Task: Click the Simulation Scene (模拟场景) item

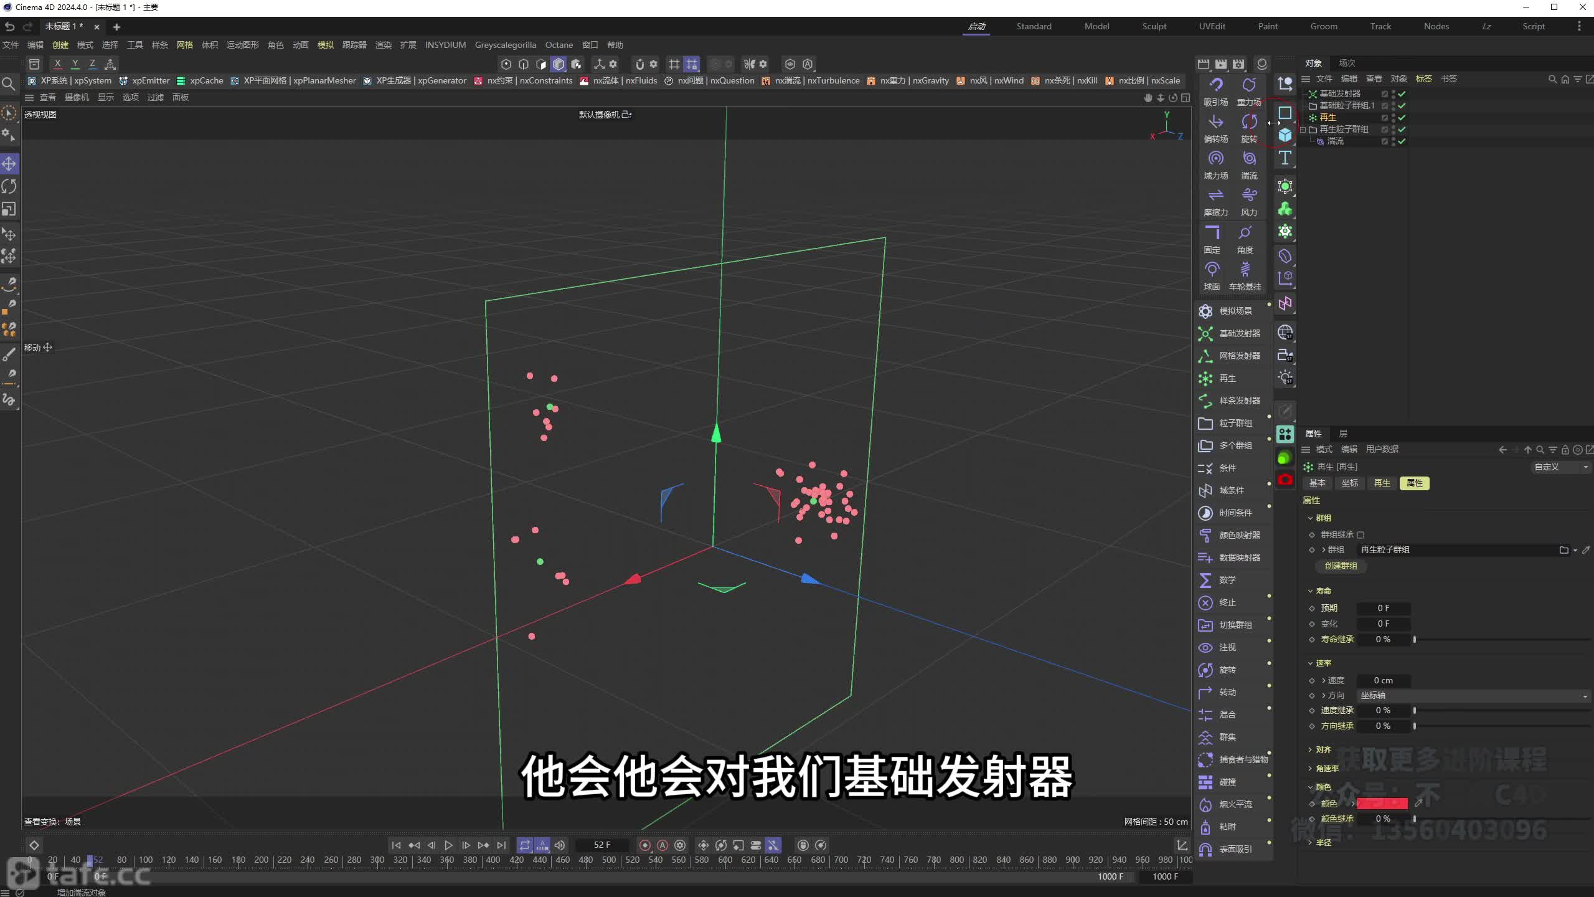Action: [x=1232, y=311]
